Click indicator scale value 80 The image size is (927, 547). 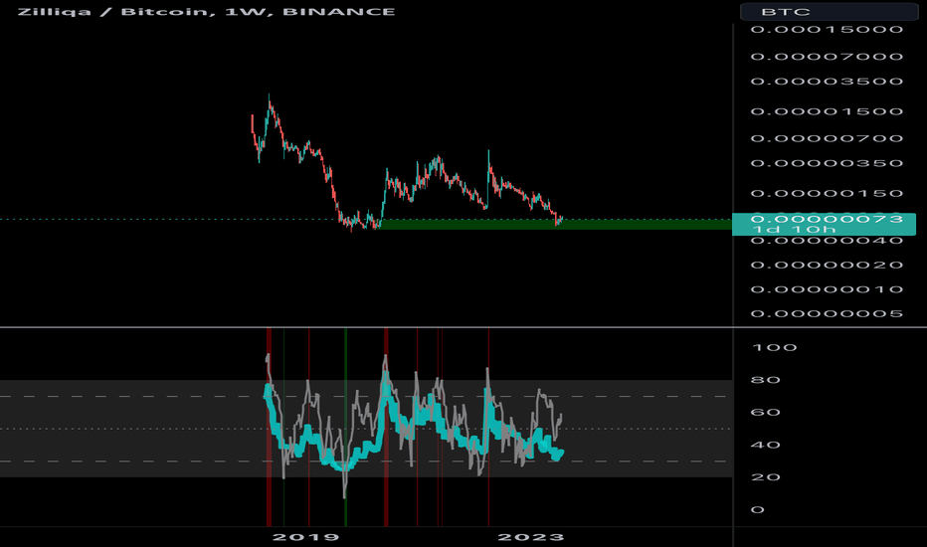(766, 380)
